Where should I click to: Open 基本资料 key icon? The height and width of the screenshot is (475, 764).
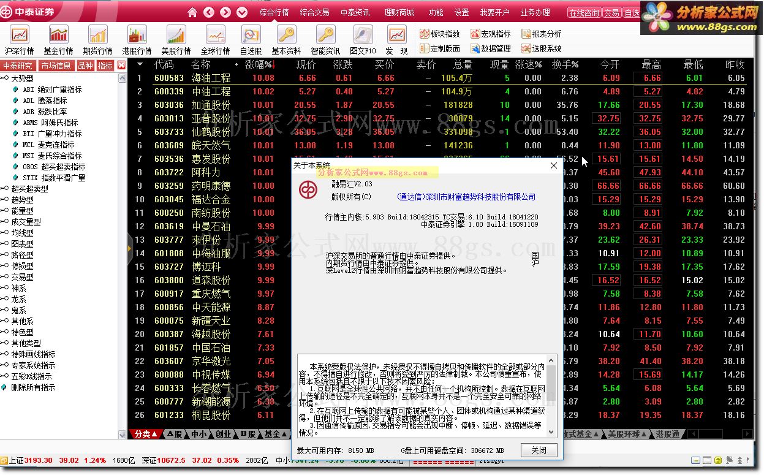[x=286, y=40]
